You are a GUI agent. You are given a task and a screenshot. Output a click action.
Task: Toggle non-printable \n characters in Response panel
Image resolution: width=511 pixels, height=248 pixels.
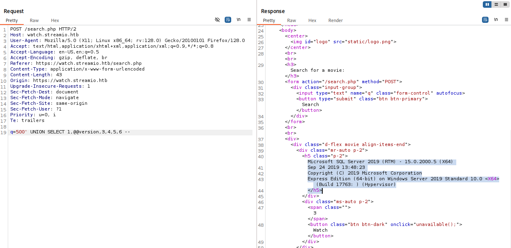pos(496,20)
